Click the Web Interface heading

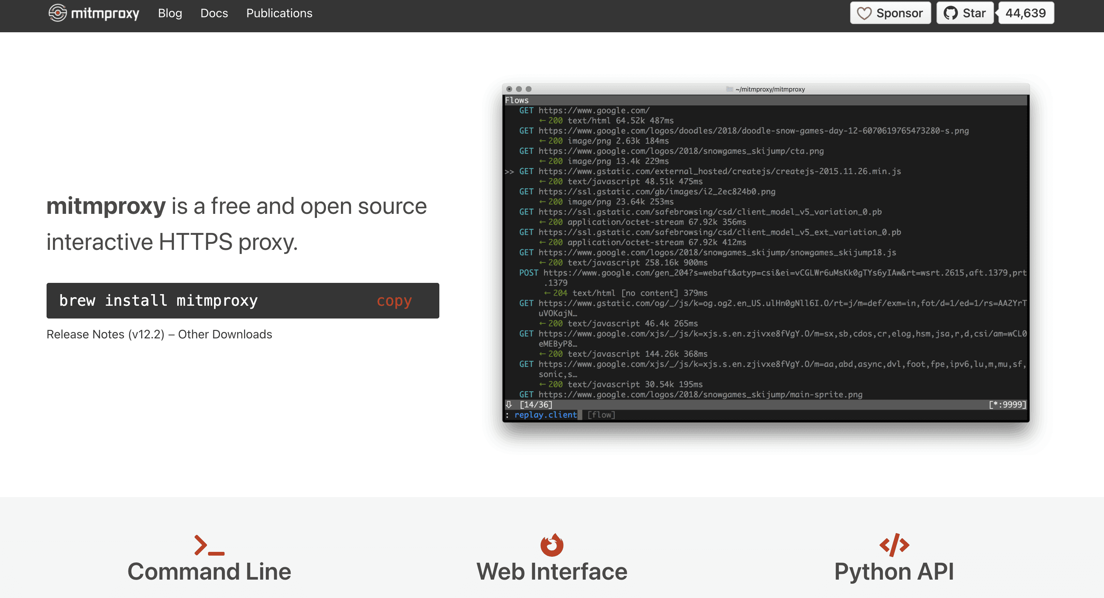552,571
